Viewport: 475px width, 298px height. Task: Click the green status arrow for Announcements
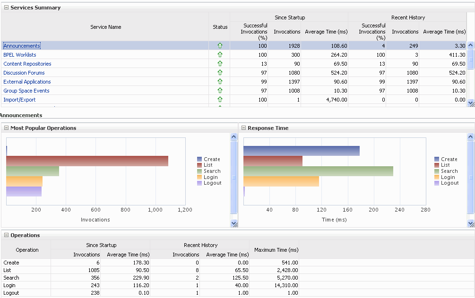(x=219, y=45)
